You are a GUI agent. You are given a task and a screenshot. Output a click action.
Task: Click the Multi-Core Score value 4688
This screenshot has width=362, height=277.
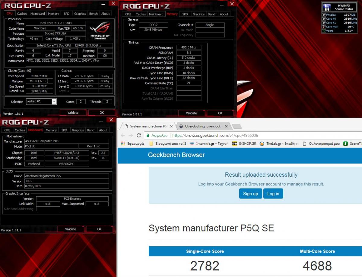click(x=317, y=266)
